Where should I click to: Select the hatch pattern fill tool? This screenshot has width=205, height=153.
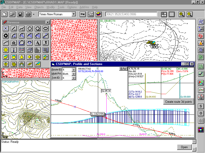pos(46,50)
